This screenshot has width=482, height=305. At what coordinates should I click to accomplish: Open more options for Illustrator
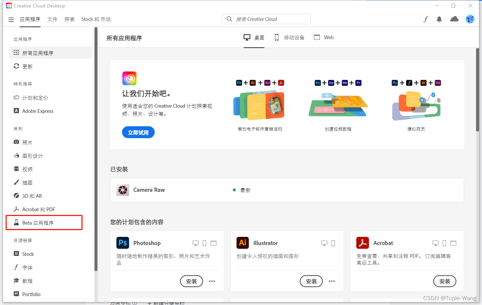pos(332,281)
